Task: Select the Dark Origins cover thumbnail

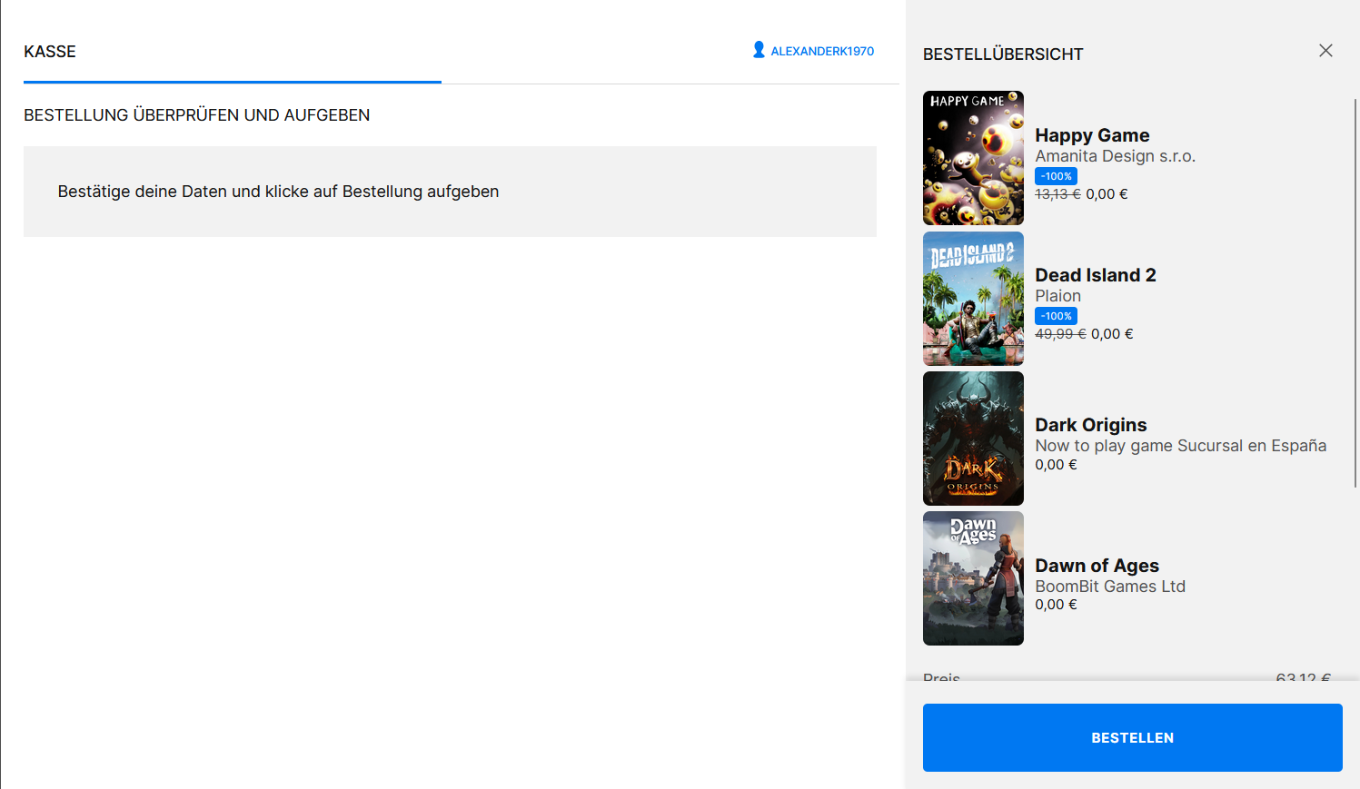Action: coord(973,439)
